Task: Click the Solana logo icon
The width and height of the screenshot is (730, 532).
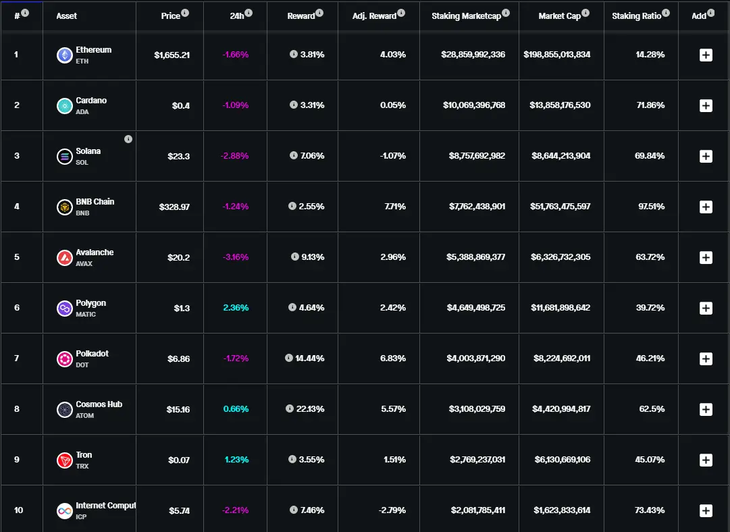Action: [x=65, y=157]
